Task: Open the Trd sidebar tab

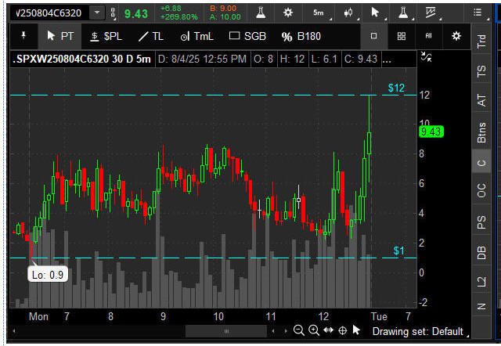Action: tap(481, 42)
